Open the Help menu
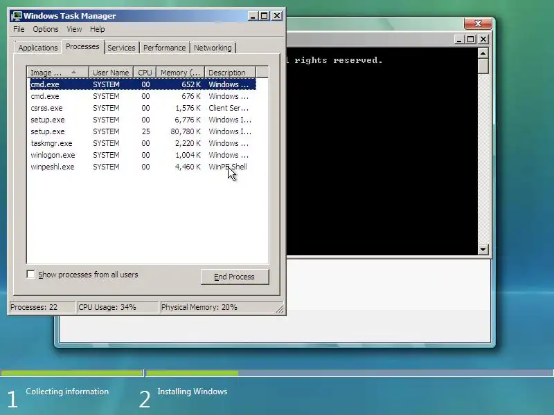554x415 pixels. click(97, 29)
